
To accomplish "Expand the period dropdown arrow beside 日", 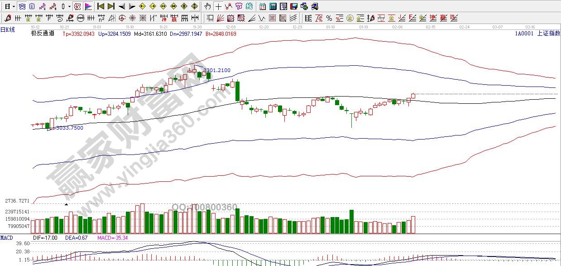I will pyautogui.click(x=14, y=6).
